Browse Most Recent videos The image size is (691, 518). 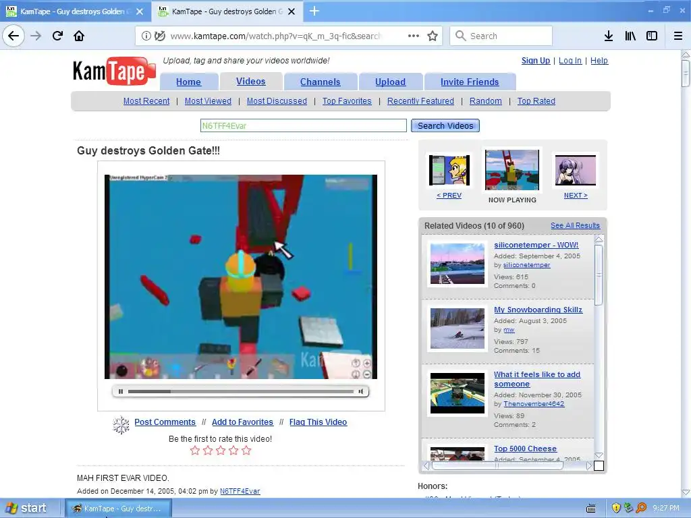point(146,101)
